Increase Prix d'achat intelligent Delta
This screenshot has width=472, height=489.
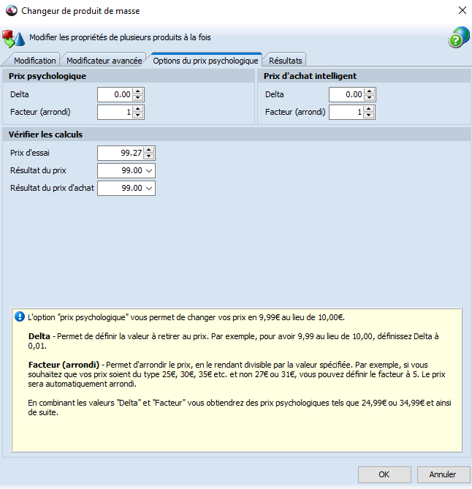370,91
